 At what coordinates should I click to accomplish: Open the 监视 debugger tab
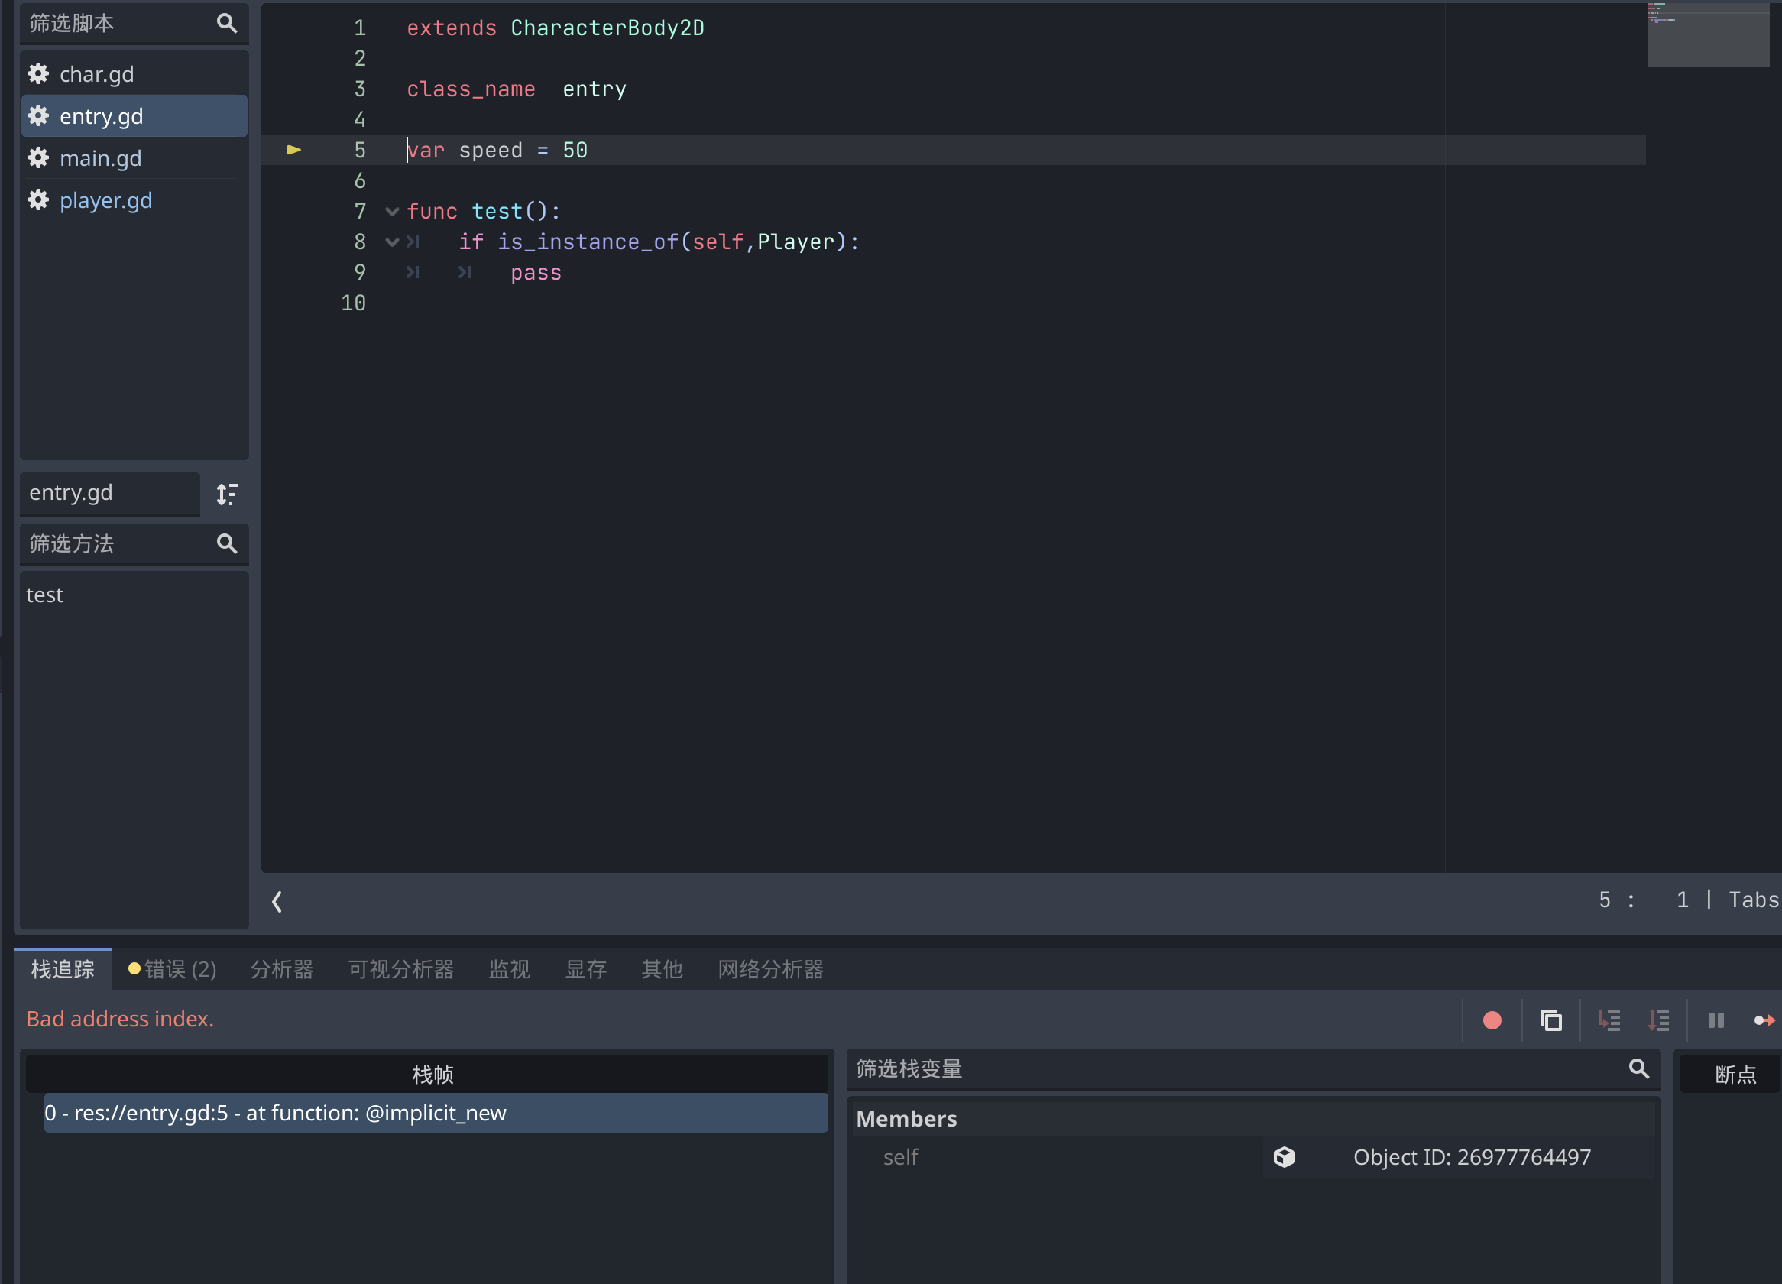tap(509, 969)
